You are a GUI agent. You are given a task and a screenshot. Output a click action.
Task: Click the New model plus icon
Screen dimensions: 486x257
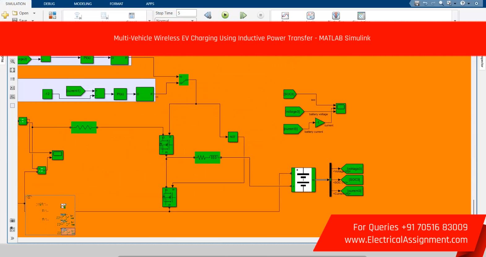[x=5, y=15]
